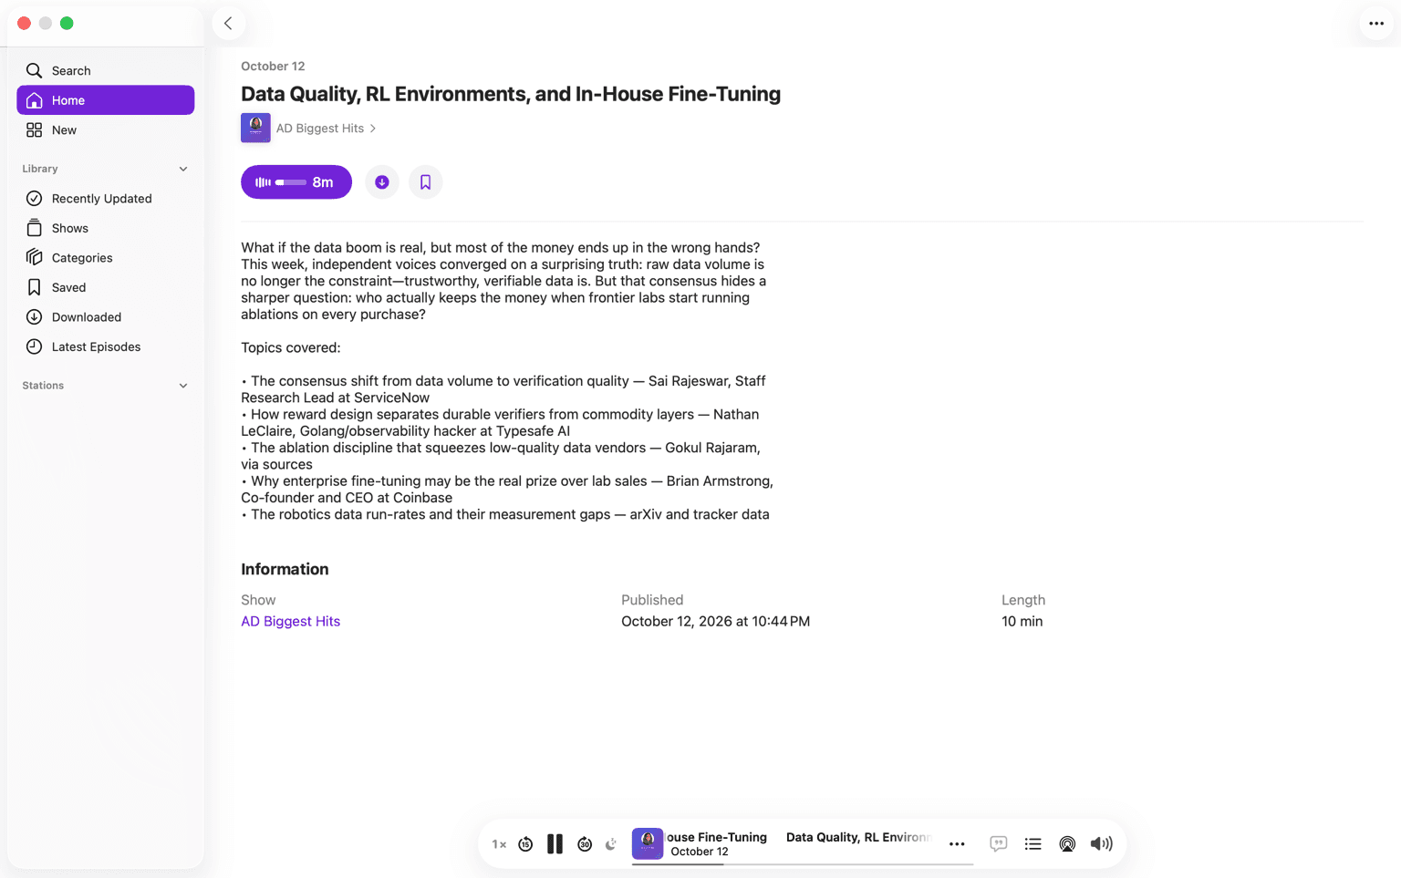
Task: Download this episode
Action: [382, 182]
